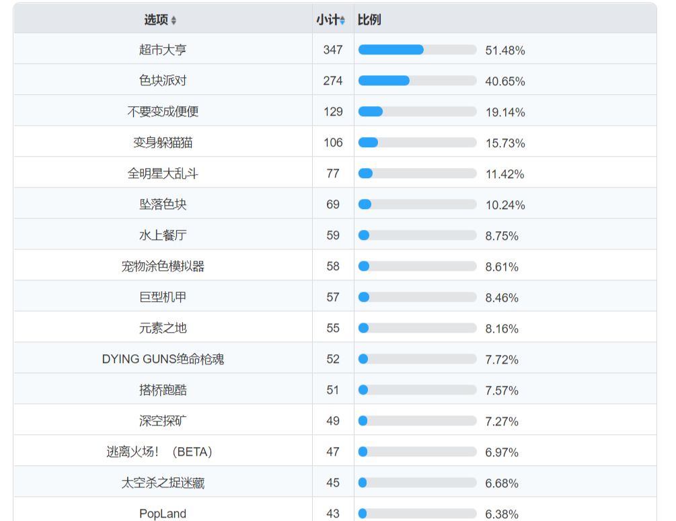
Task: Click the 比例 column header
Action: (x=369, y=20)
